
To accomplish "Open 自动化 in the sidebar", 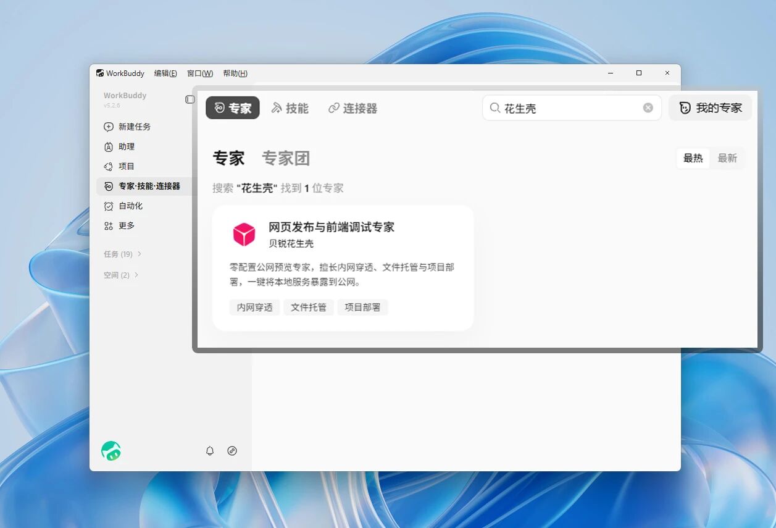I will [131, 206].
